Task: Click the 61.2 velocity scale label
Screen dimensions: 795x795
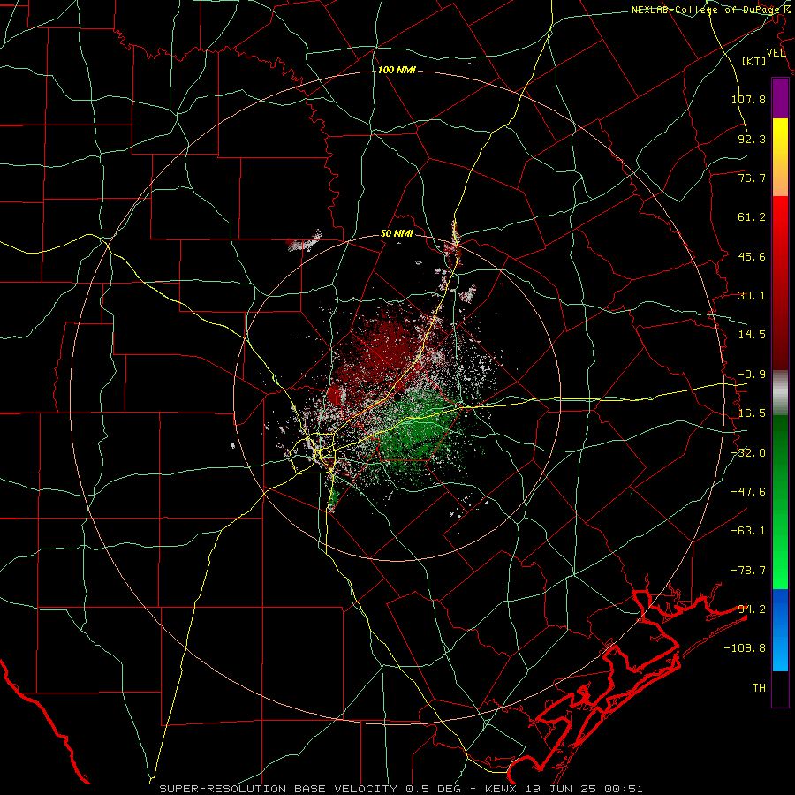Action: coord(752,217)
